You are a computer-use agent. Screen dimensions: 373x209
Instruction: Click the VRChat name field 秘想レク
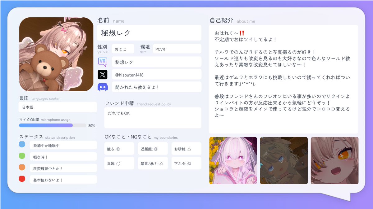click(x=157, y=62)
